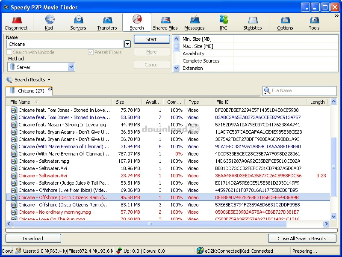Open the File Name filter options arrow
Image resolution: width=342 pixels, height=257 pixels.
point(265,94)
